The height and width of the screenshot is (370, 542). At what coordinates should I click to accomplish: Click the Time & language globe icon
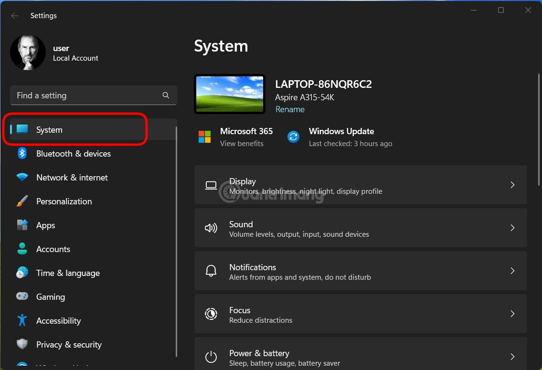[x=22, y=273]
